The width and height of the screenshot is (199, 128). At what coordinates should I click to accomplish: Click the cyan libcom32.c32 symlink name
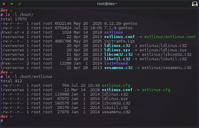tap(118, 55)
